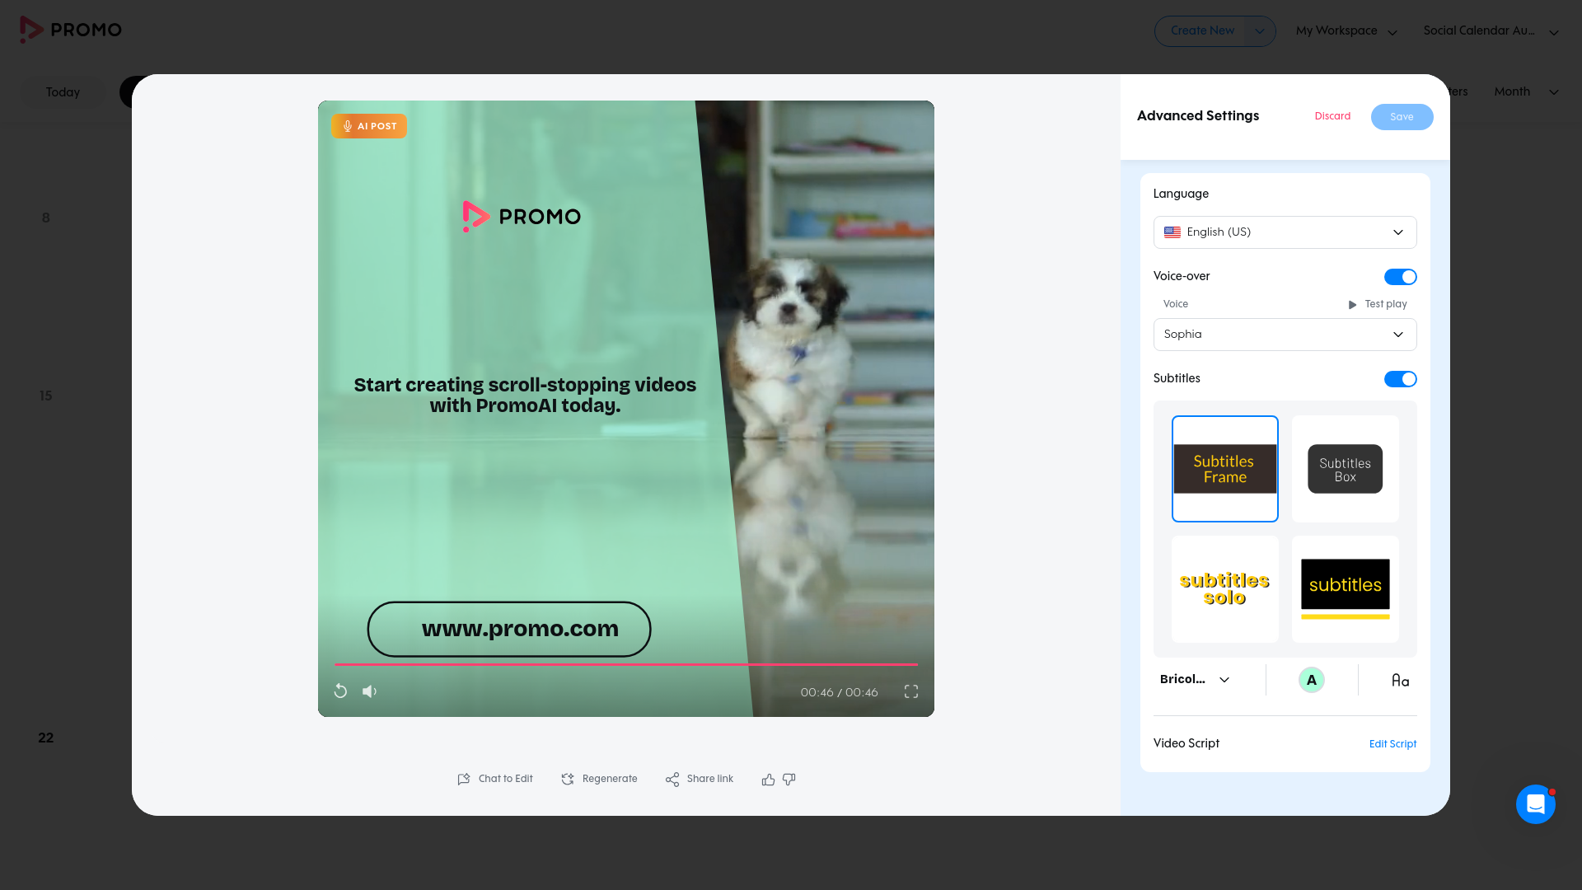This screenshot has height=890, width=1582.
Task: Click the 00:46 / 00:46 timestamp
Action: pyautogui.click(x=839, y=692)
